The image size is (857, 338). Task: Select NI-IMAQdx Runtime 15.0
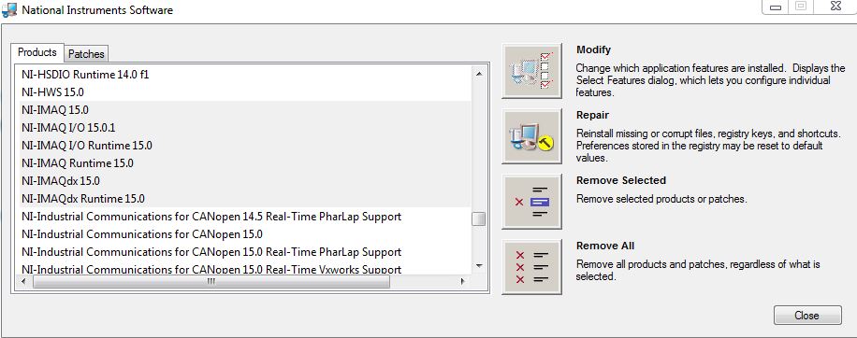pos(245,199)
